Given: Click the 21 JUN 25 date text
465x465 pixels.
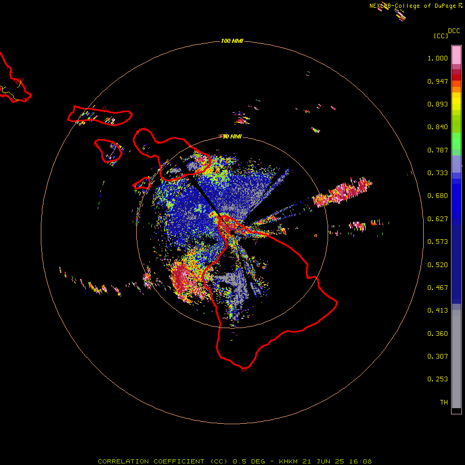Looking at the screenshot, I should [x=323, y=461].
